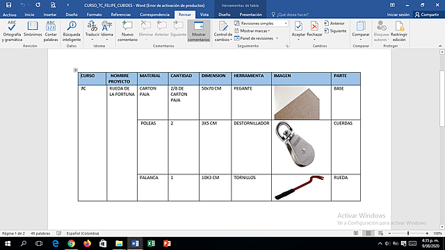Select the carton paja image

coord(297,103)
